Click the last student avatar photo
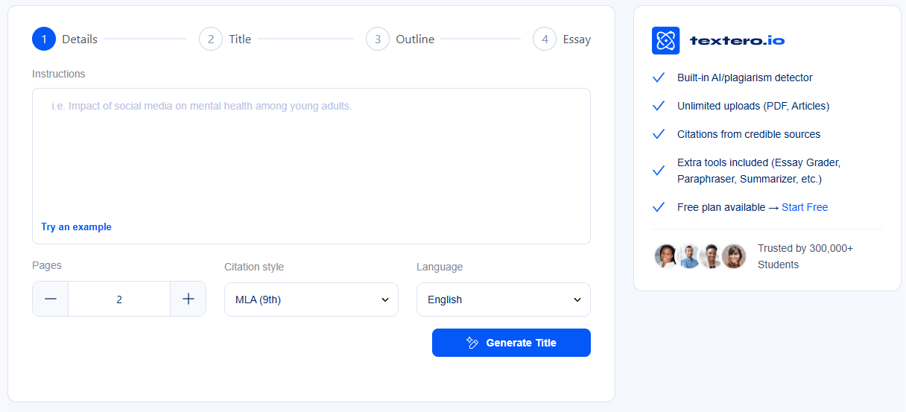 click(x=734, y=256)
